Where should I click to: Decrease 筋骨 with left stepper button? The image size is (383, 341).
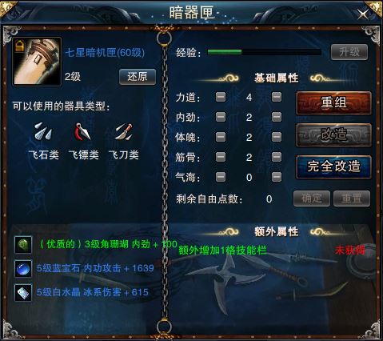[221, 157]
